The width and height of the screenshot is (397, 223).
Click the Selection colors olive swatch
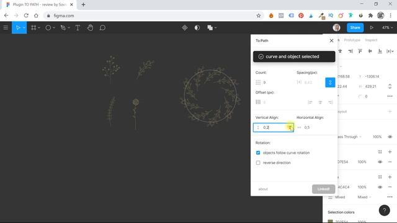pyautogui.click(x=330, y=222)
